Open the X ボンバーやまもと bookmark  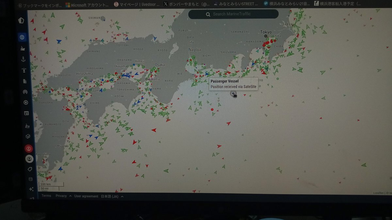(x=186, y=4)
